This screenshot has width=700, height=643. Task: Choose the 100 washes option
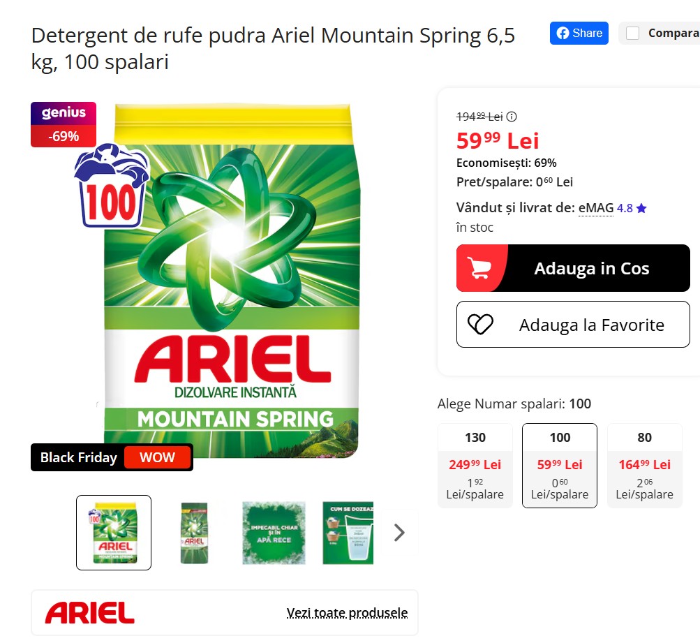coord(560,465)
